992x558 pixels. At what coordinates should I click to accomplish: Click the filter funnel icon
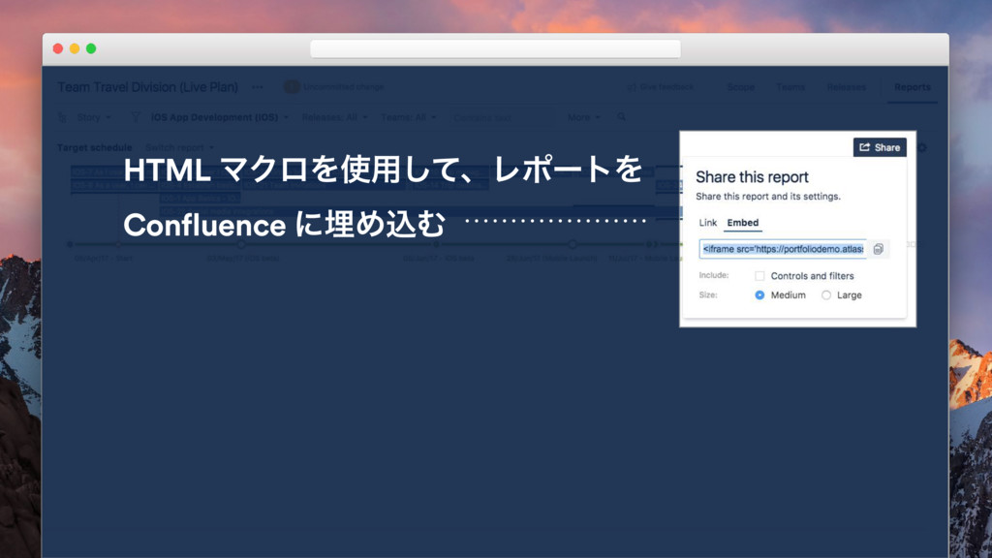pos(135,117)
